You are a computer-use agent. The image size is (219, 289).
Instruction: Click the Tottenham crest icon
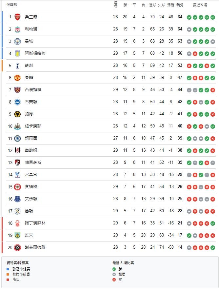(x=17, y=66)
